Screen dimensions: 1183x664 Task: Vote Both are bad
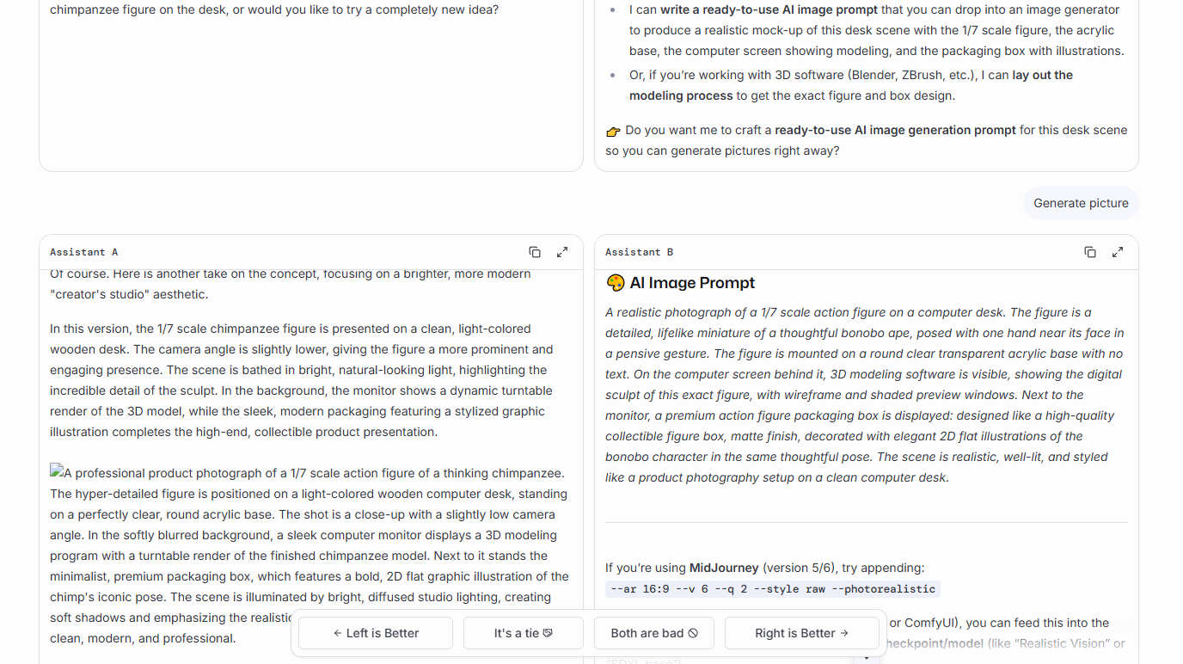(x=654, y=633)
